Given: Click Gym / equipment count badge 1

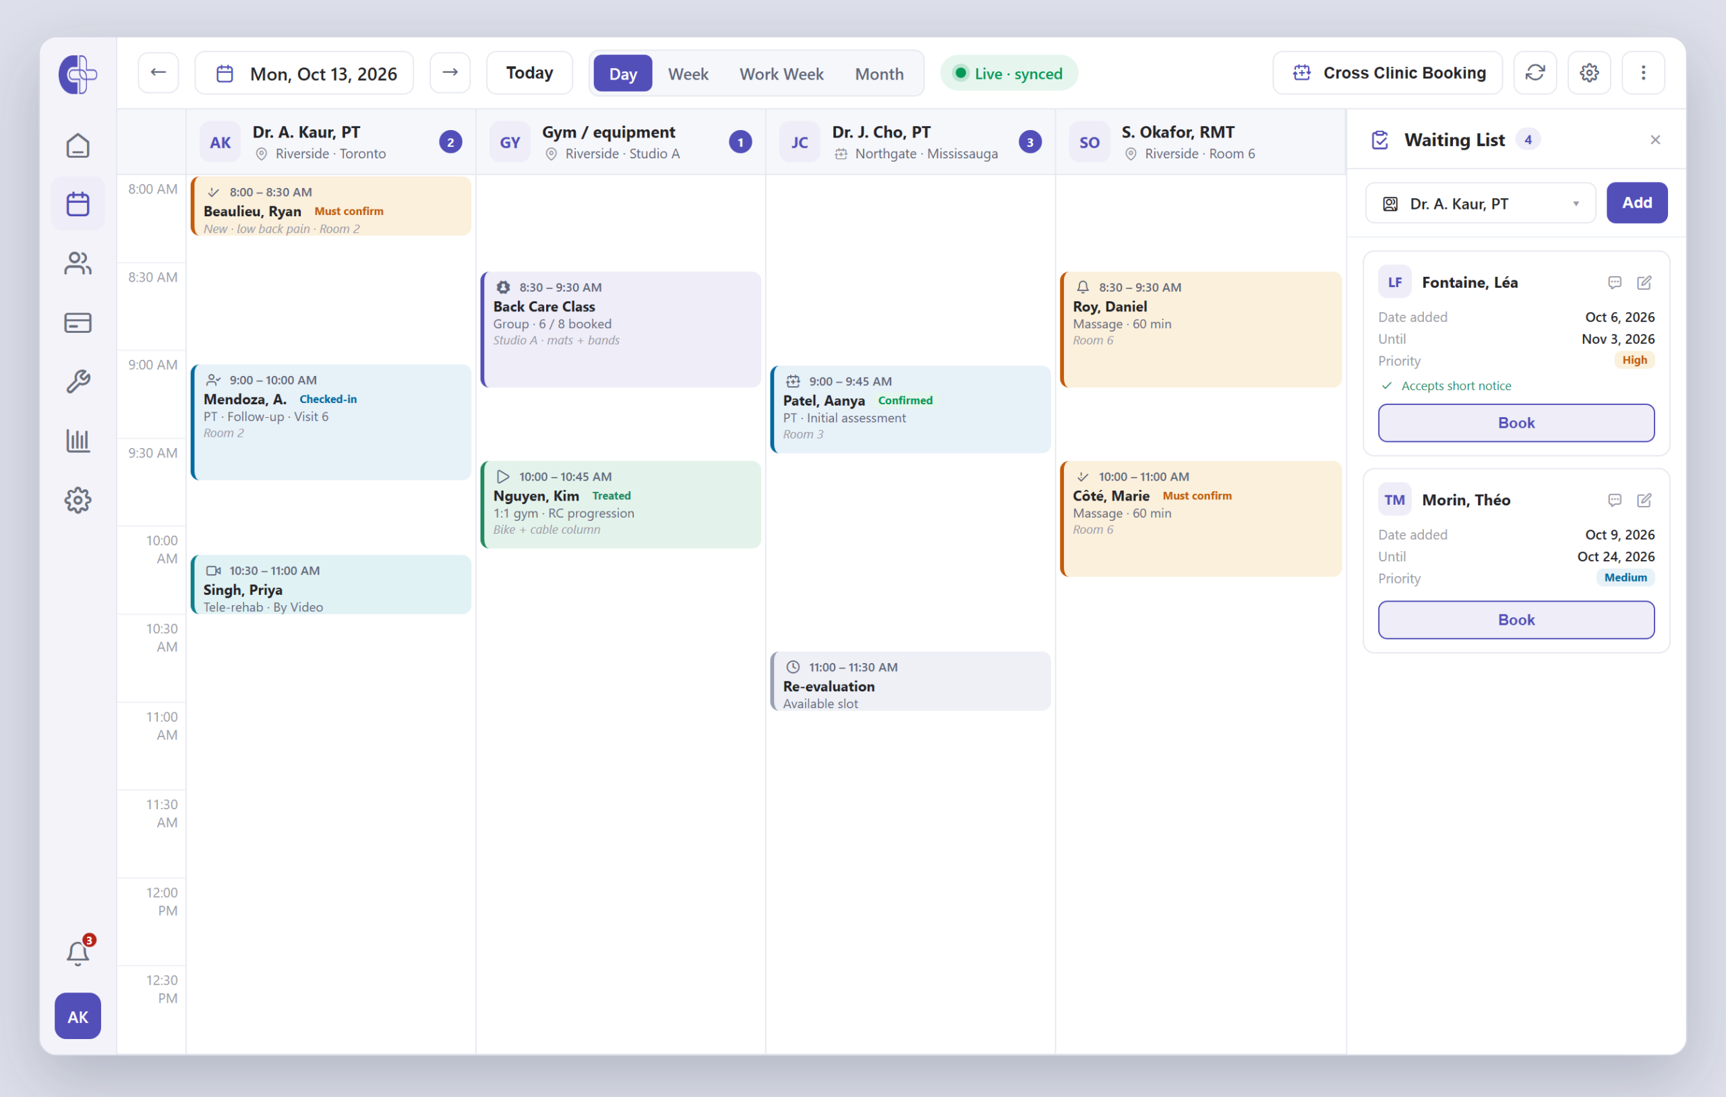Looking at the screenshot, I should [740, 142].
